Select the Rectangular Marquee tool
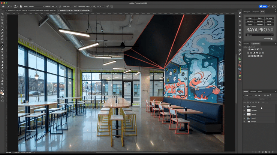This screenshot has width=277, height=155. point(2,17)
